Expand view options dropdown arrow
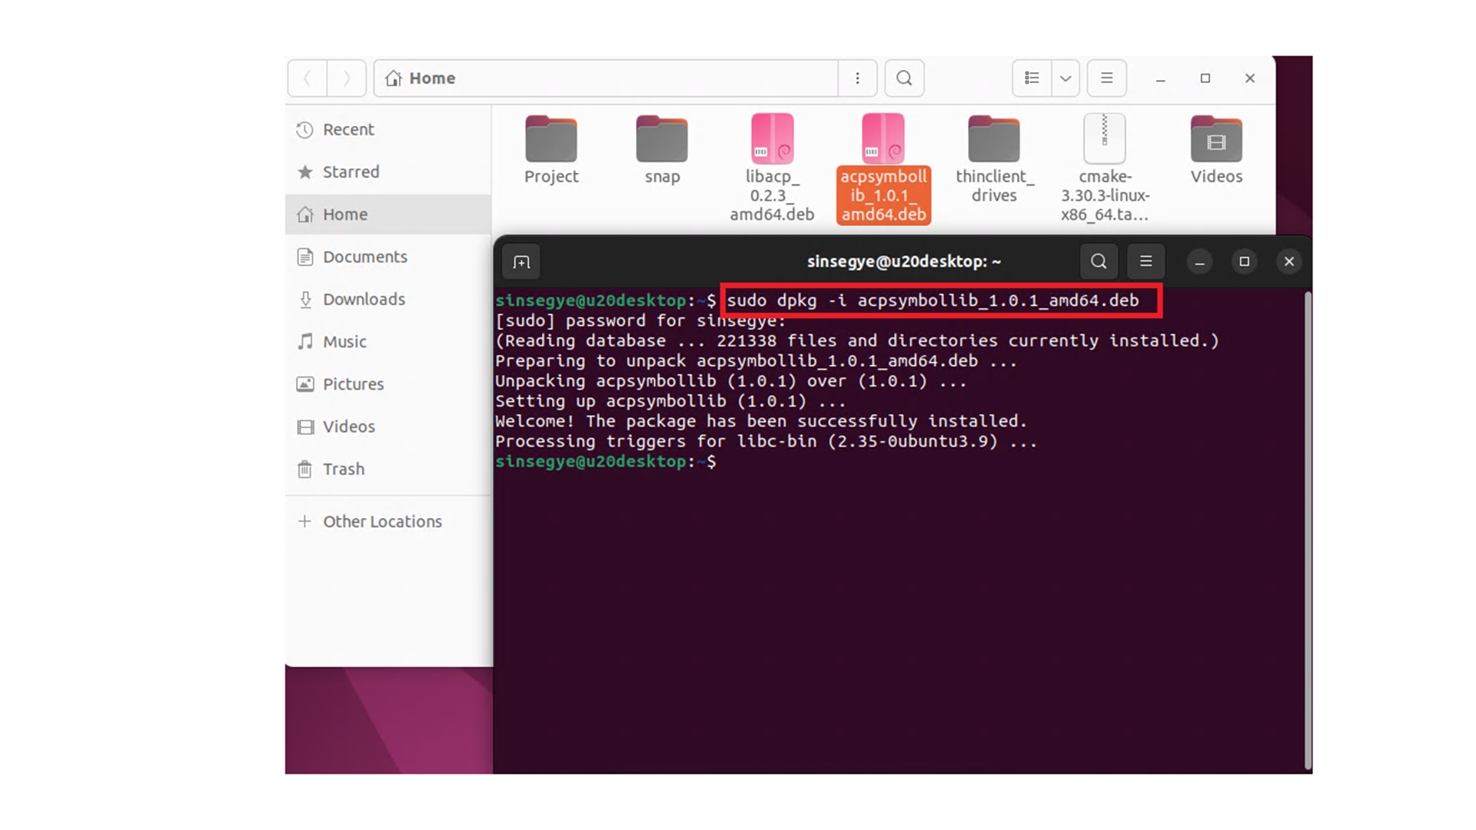Screen dimensions: 1476x830 [1065, 78]
